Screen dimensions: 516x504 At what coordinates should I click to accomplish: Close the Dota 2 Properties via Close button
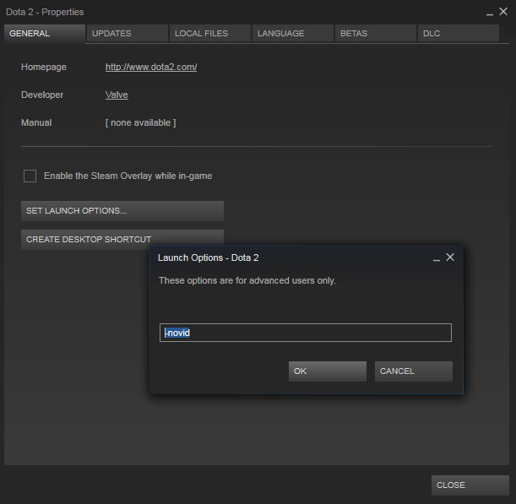(470, 485)
